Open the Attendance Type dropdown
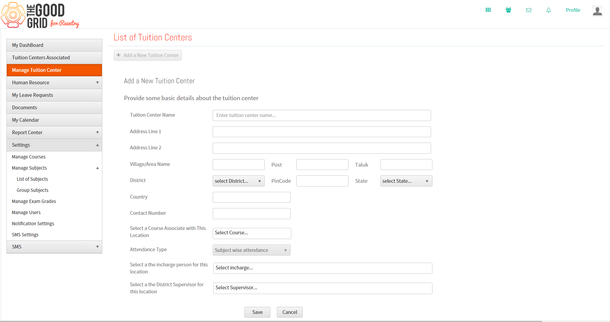 coord(251,250)
